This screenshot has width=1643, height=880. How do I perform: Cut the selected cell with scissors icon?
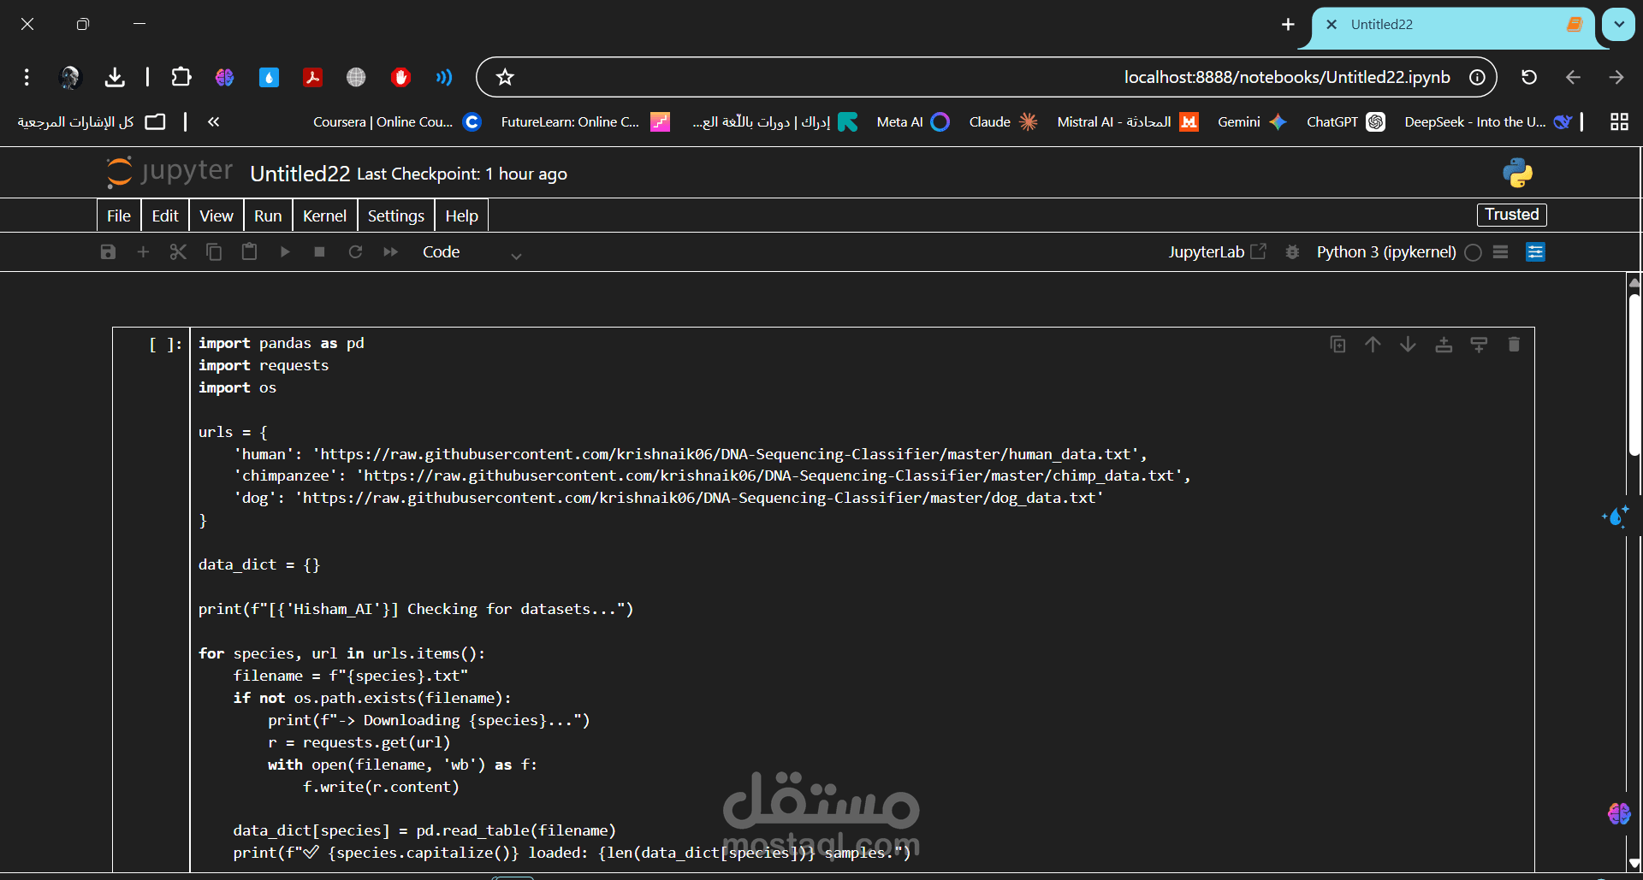click(178, 251)
